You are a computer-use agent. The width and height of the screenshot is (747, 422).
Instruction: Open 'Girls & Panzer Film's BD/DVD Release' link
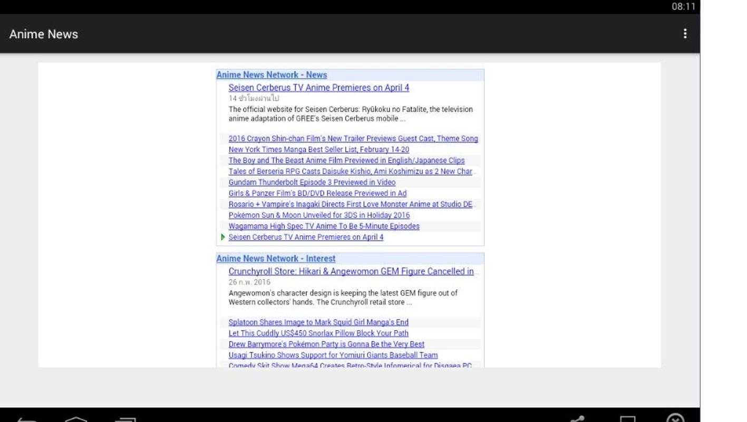pyautogui.click(x=317, y=194)
